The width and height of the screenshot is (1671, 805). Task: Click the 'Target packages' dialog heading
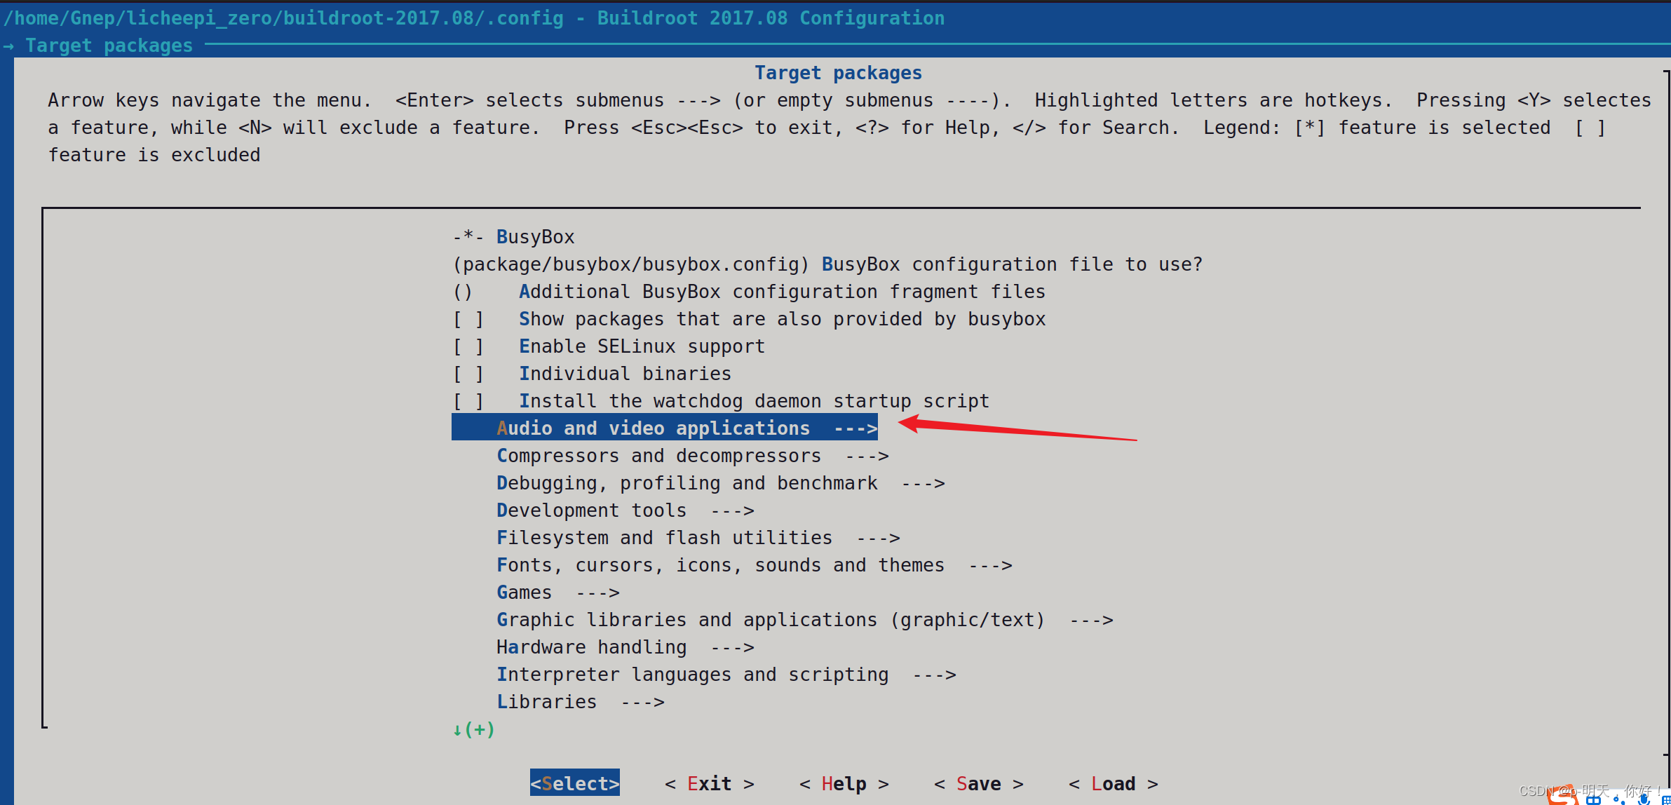coord(838,73)
